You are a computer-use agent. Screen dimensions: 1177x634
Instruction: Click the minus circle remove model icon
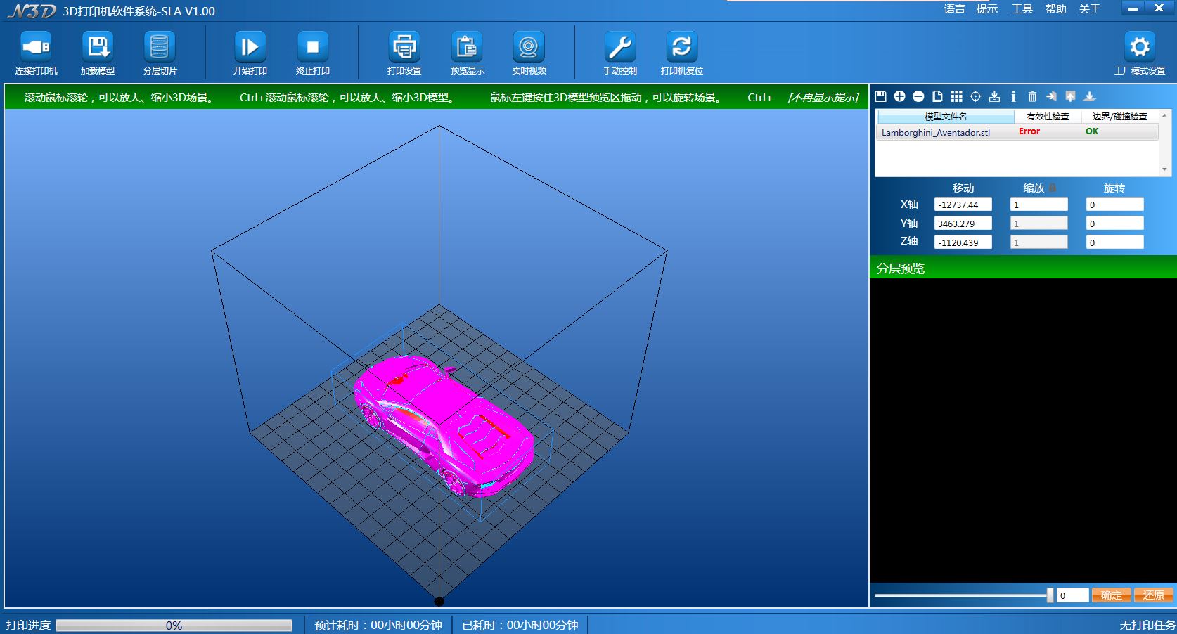click(918, 96)
